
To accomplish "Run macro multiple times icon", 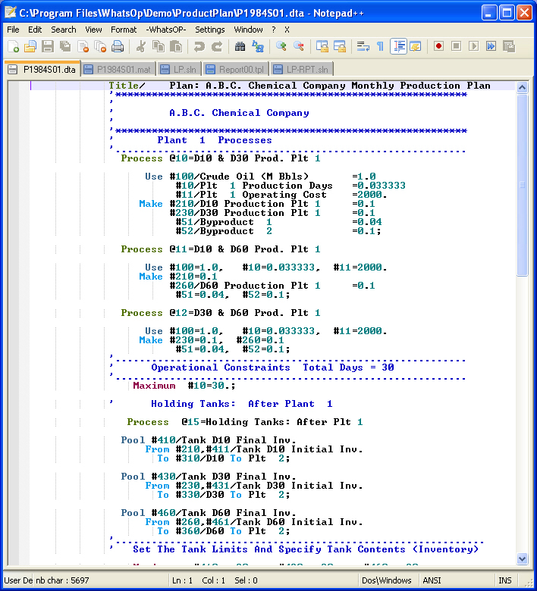I will click(x=491, y=47).
